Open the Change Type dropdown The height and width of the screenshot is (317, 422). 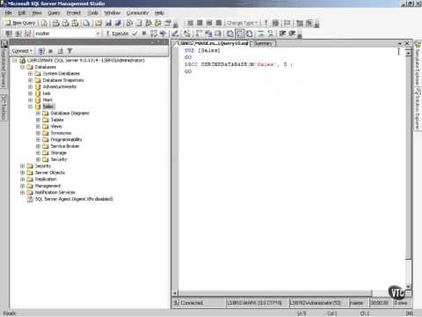(x=243, y=23)
